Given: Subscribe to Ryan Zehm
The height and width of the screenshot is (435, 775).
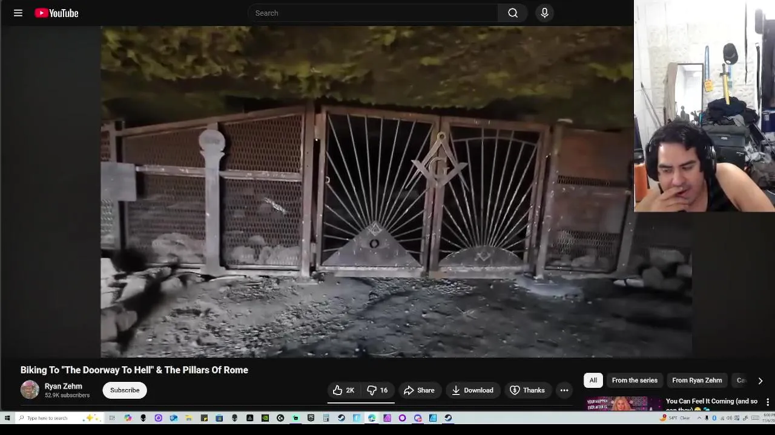Looking at the screenshot, I should coord(125,390).
